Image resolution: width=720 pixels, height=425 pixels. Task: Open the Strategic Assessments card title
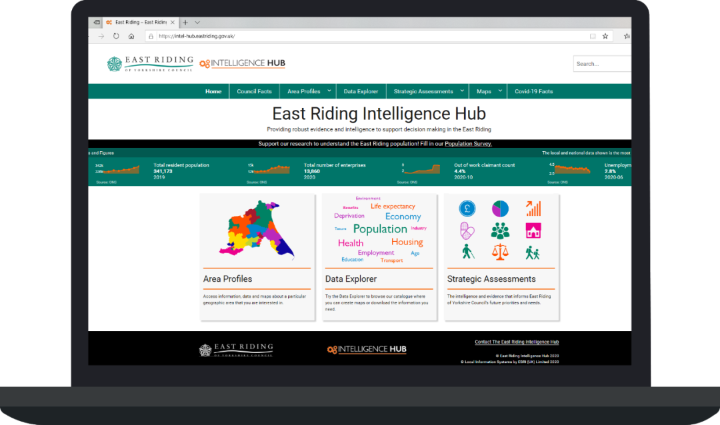[491, 279]
